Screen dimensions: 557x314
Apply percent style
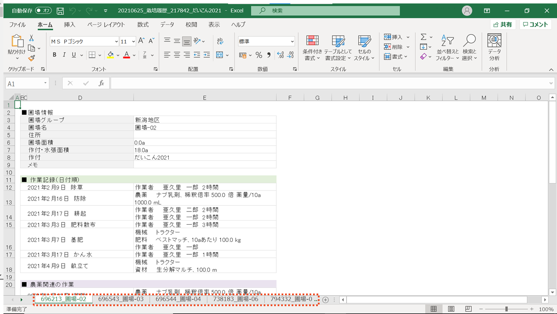point(259,55)
